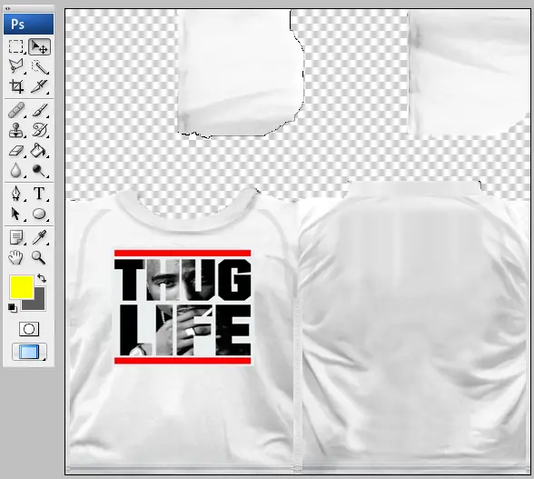Choose the Healing Brush tool
The width and height of the screenshot is (534, 479).
[16, 111]
